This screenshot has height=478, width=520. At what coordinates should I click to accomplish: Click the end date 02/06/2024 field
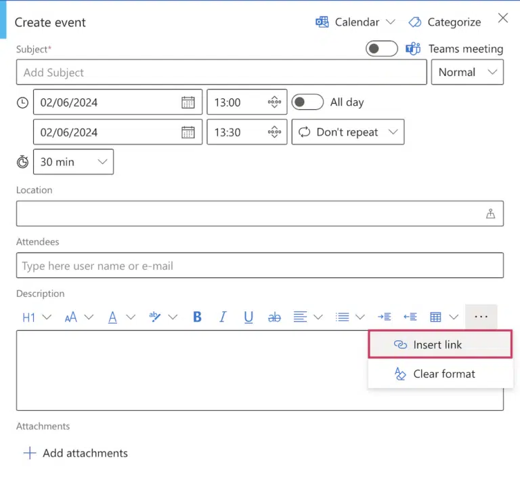(x=118, y=132)
